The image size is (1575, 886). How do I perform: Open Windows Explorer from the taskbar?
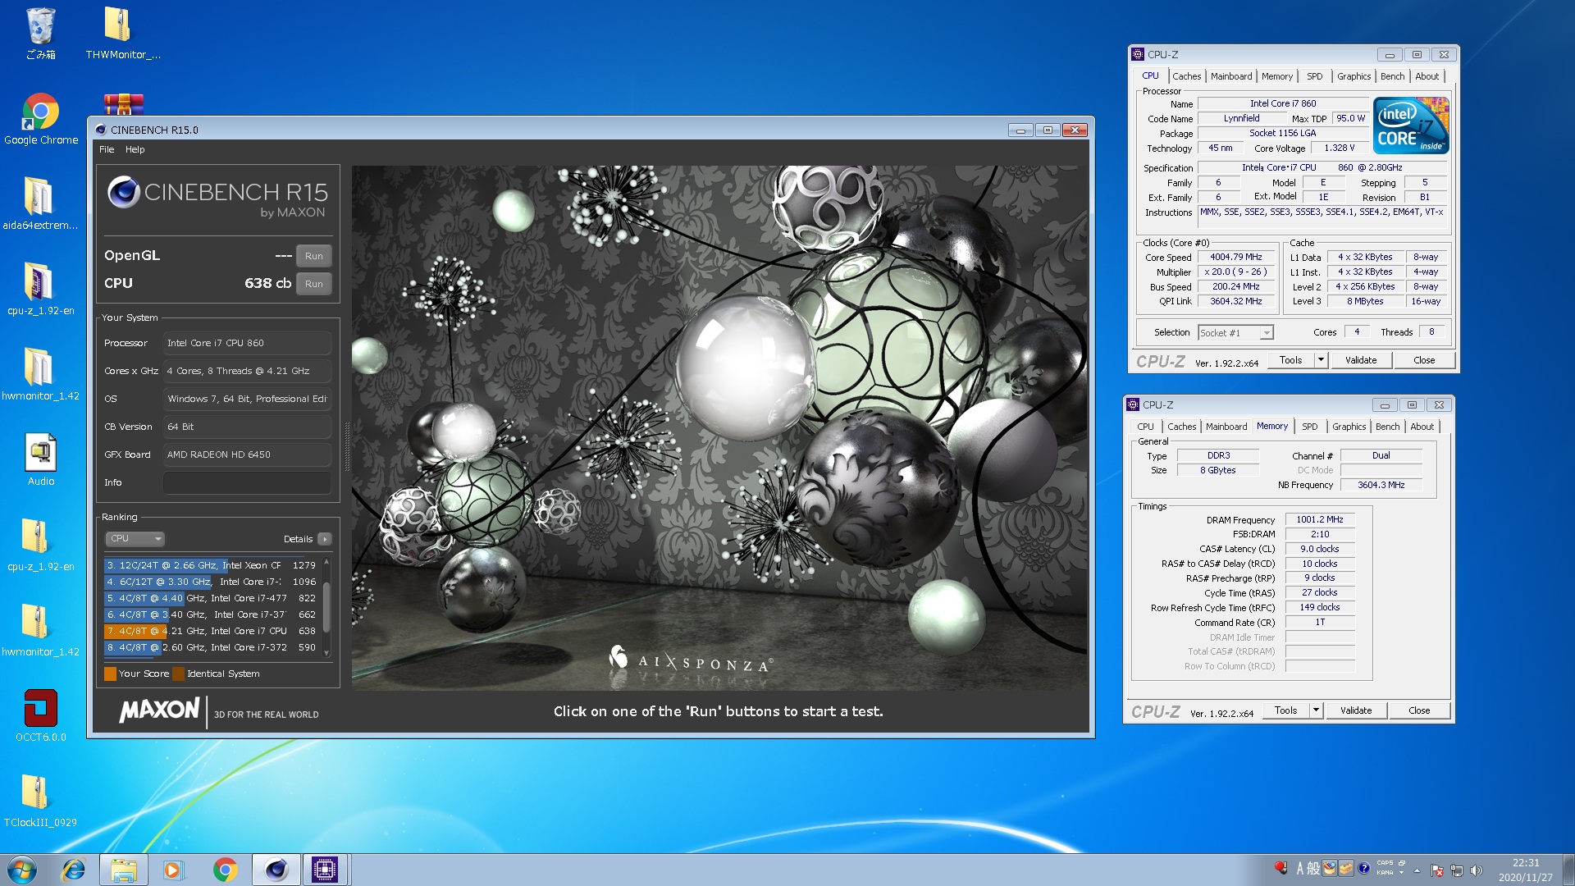124,870
